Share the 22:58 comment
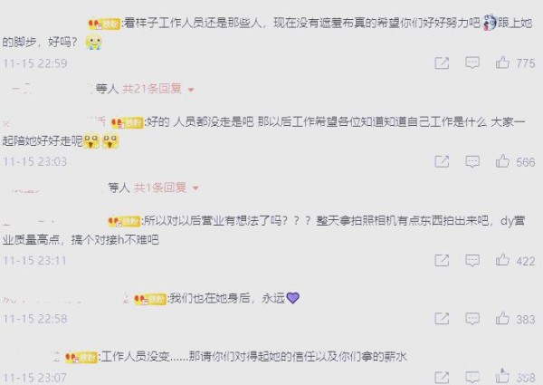 442,319
